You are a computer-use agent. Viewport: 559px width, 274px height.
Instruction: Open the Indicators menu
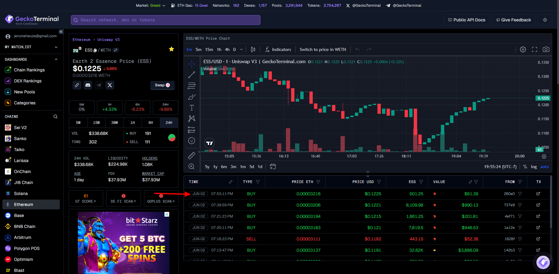pos(278,49)
